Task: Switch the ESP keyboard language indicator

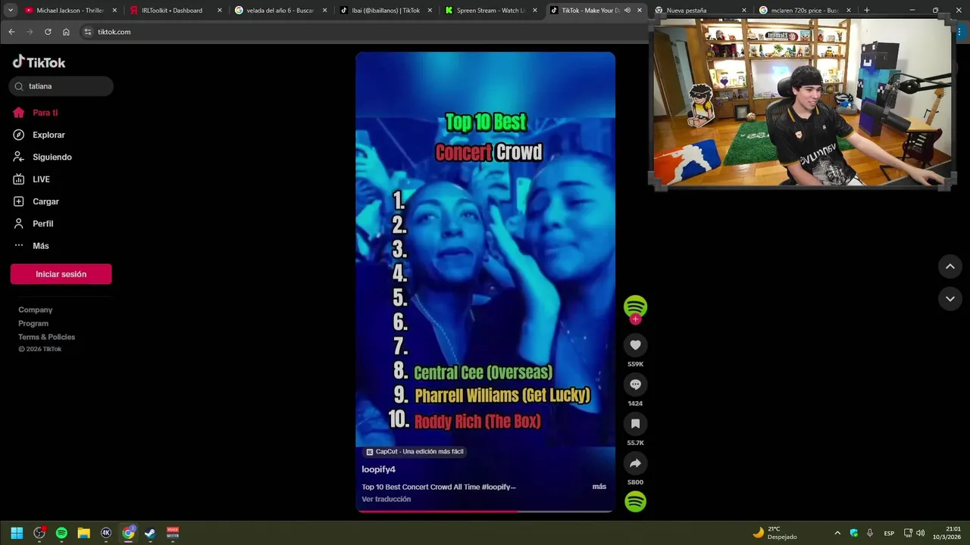Action: click(x=889, y=533)
